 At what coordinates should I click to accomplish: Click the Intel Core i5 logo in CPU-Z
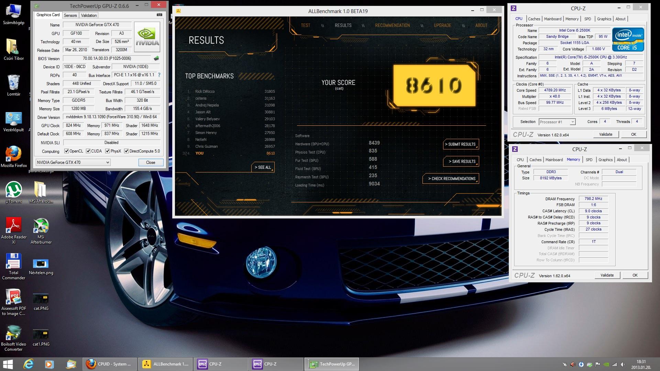point(628,40)
